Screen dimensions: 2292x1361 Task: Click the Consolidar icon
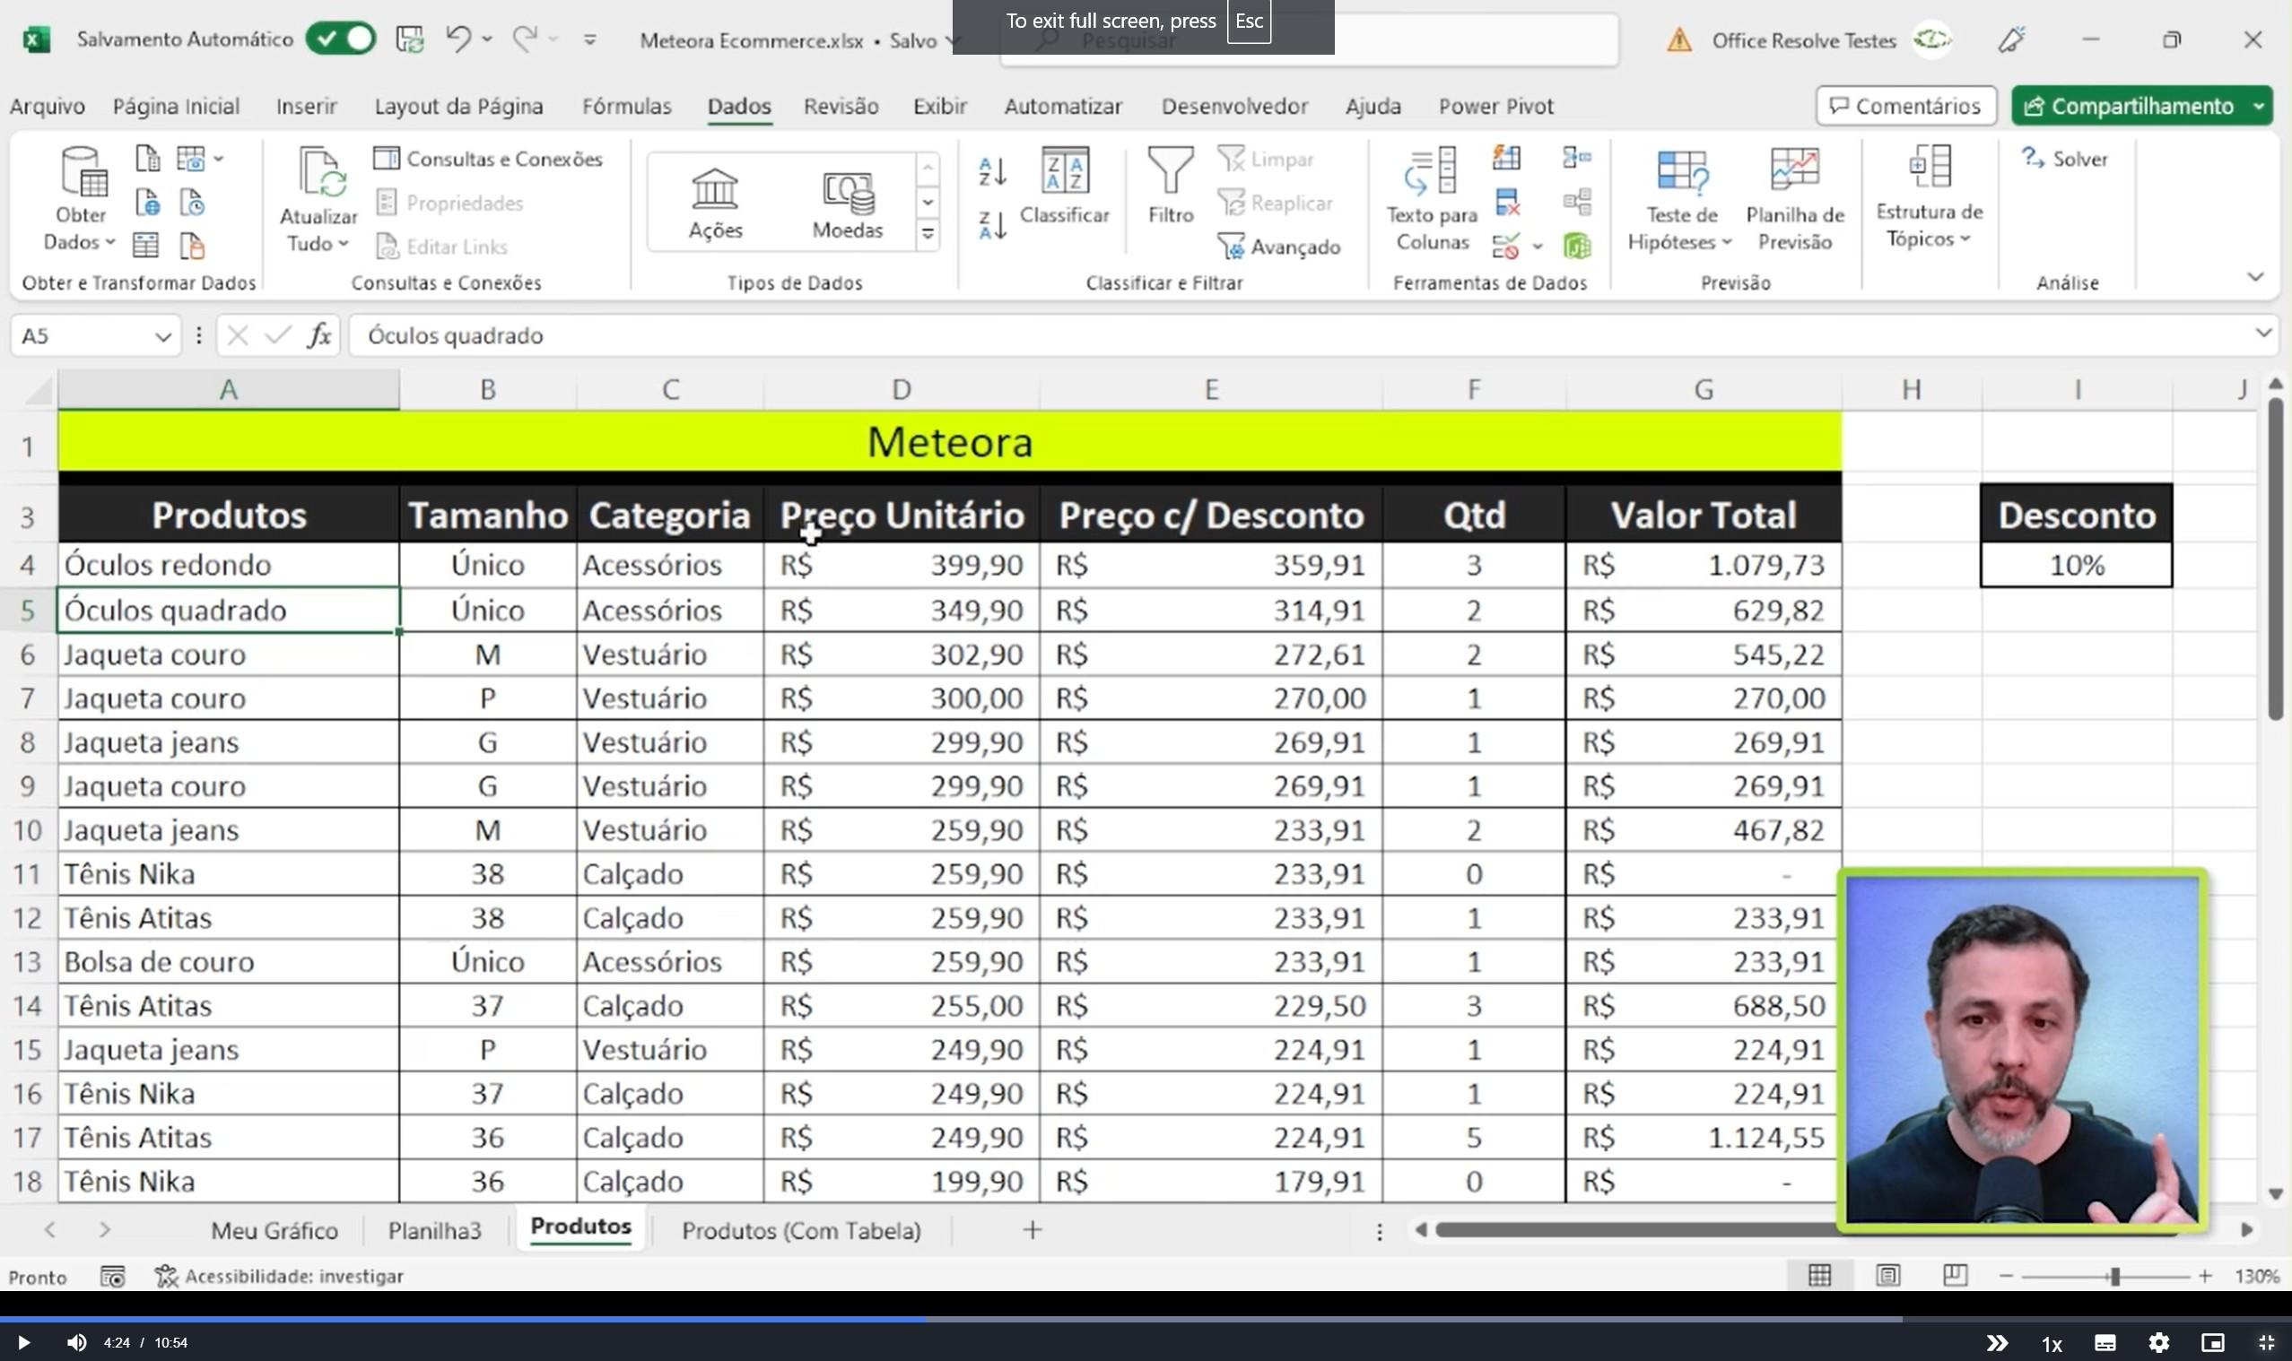pyautogui.click(x=1576, y=158)
